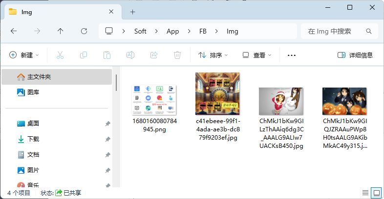384x199 pixels.
Task: Navigate to FB in address bar
Action: click(203, 31)
